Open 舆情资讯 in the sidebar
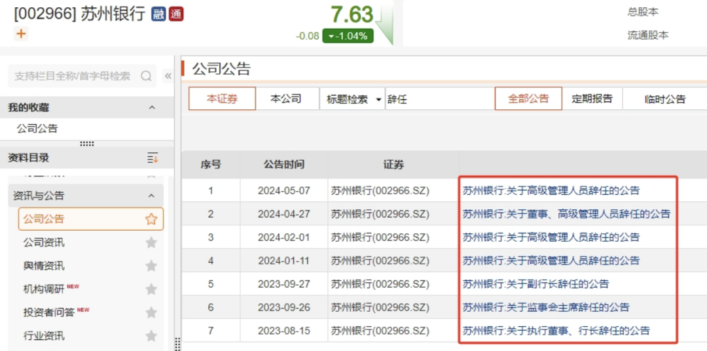This screenshot has height=351, width=707. [45, 266]
